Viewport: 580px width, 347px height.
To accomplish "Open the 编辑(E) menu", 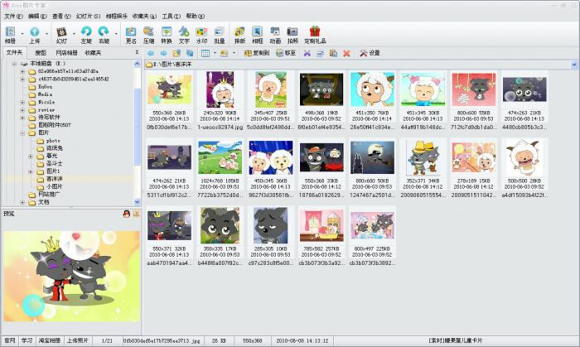I will pyautogui.click(x=37, y=17).
